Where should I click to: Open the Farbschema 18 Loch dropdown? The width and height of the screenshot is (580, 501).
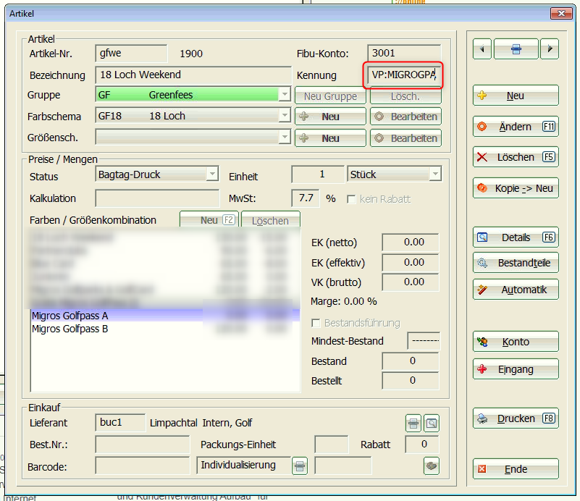tap(285, 116)
